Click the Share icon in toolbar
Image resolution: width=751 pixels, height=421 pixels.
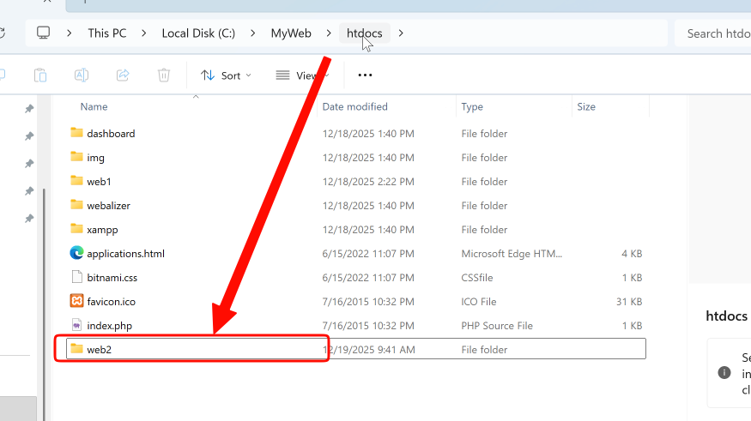click(x=122, y=75)
